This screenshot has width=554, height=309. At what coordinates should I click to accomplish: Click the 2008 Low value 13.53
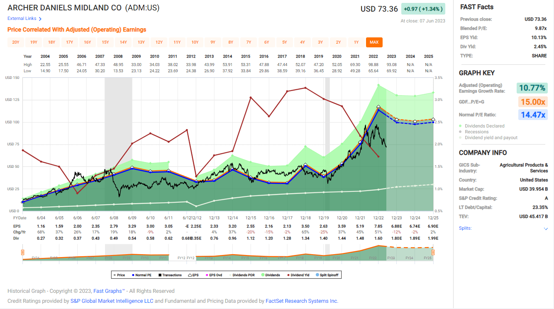tap(118, 71)
